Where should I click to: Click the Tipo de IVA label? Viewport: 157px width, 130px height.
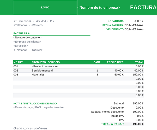[x=117, y=116]
